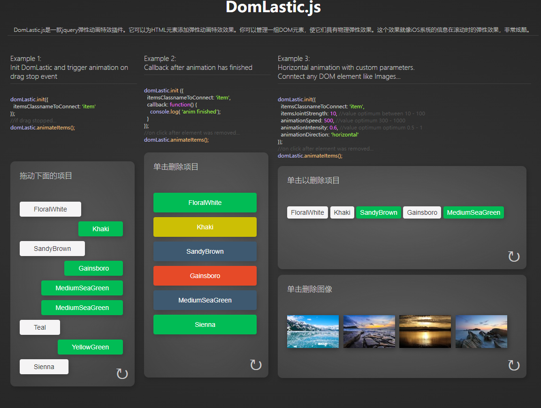Remove the blue SandyBrown bar in Example 2
541x408 pixels.
coord(205,251)
